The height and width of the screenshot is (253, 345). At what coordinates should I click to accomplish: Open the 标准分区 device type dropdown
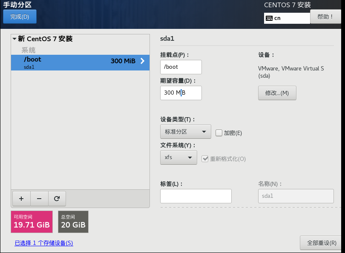(x=185, y=132)
